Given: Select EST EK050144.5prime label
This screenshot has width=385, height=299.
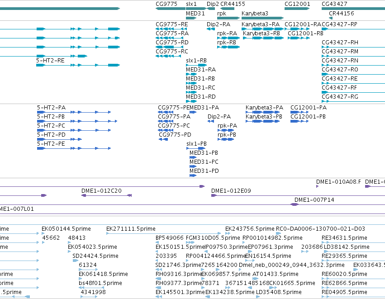Looking at the screenshot, I should pyautogui.click(x=66, y=229).
